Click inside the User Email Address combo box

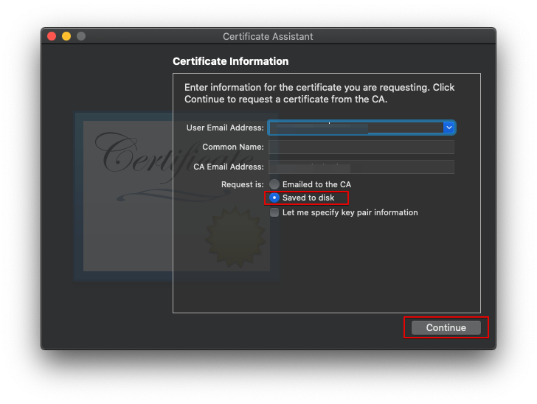pyautogui.click(x=354, y=128)
